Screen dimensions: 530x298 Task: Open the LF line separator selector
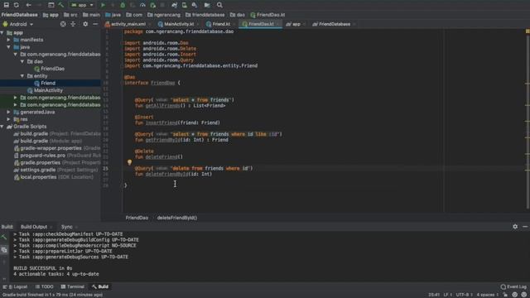click(447, 295)
